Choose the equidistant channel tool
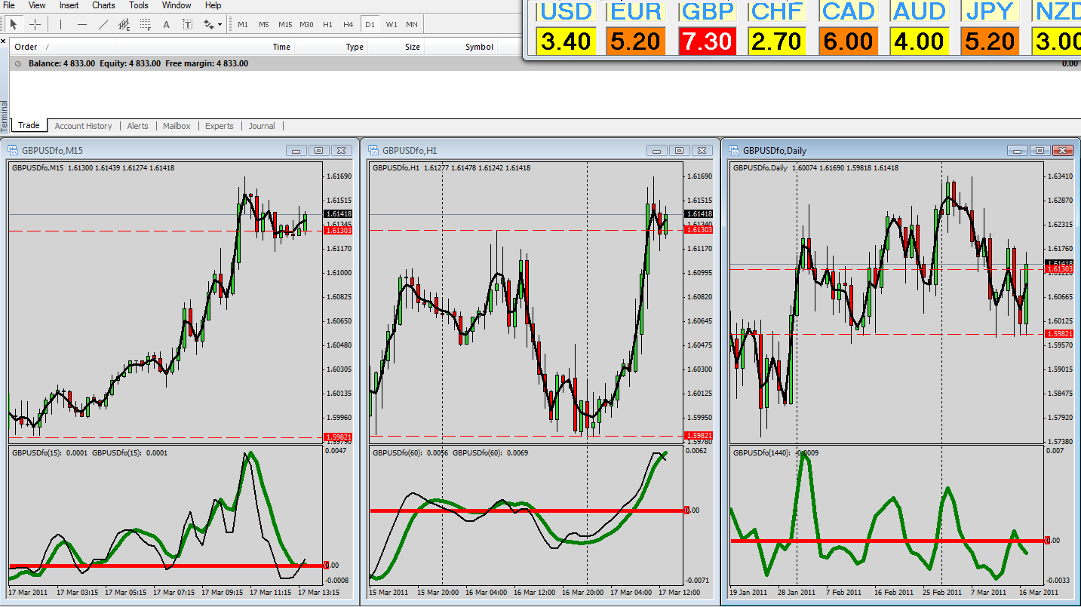1081x607 pixels. pos(124,24)
